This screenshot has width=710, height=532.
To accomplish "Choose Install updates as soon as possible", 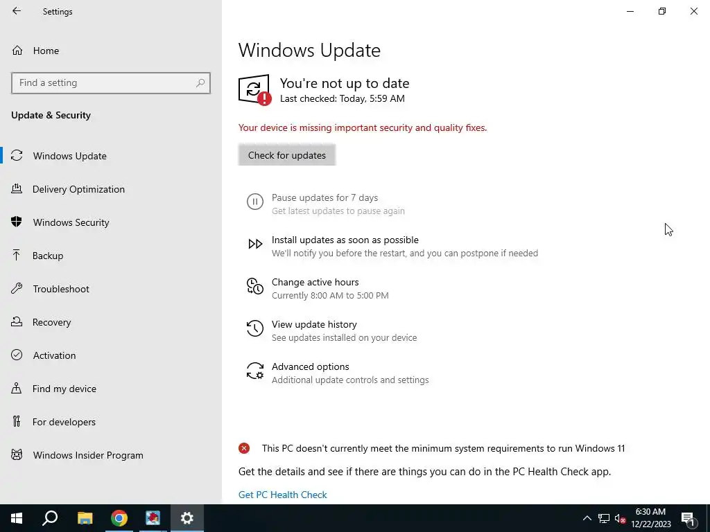I will [x=345, y=240].
